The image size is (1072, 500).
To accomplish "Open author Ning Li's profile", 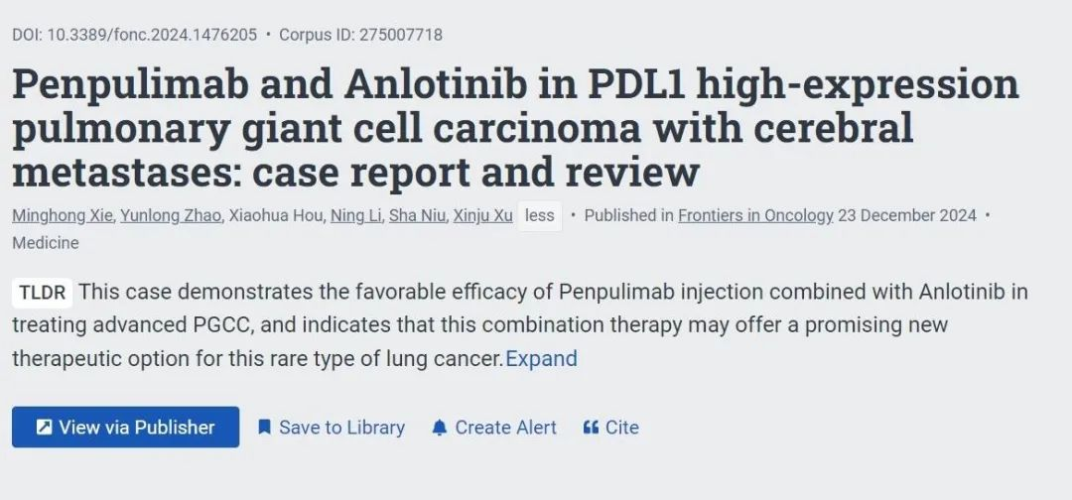I will click(356, 215).
